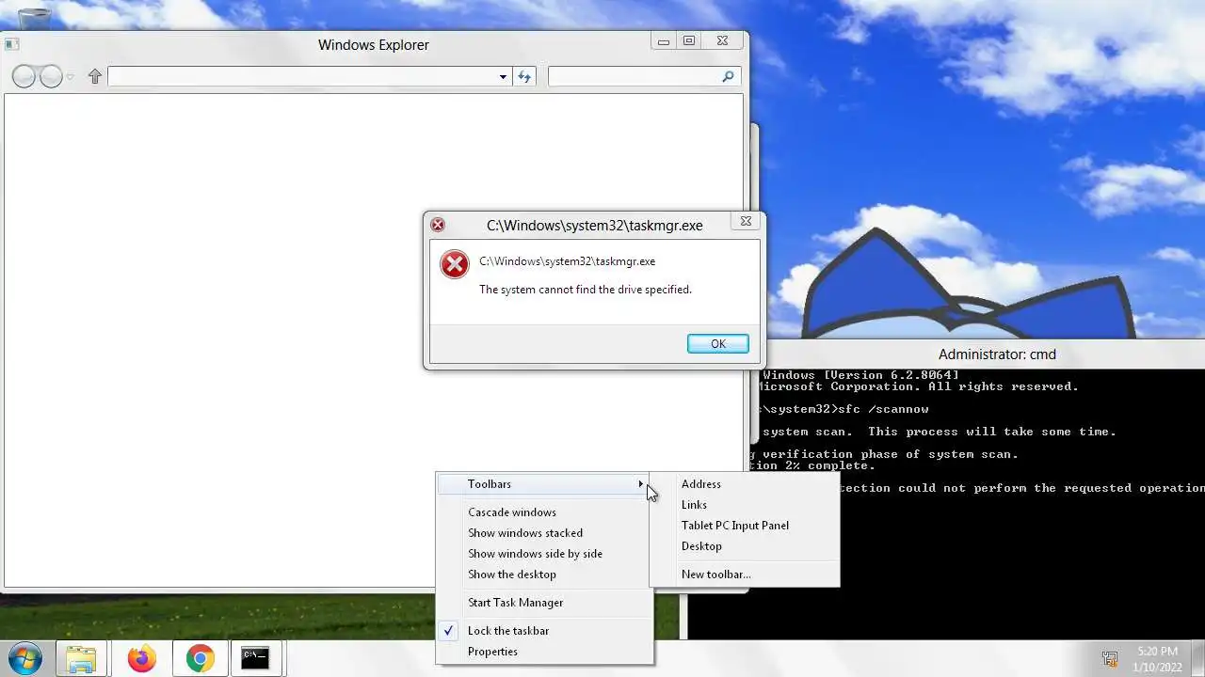The image size is (1205, 677).
Task: Go up one folder level in Explorer
Action: 94,77
